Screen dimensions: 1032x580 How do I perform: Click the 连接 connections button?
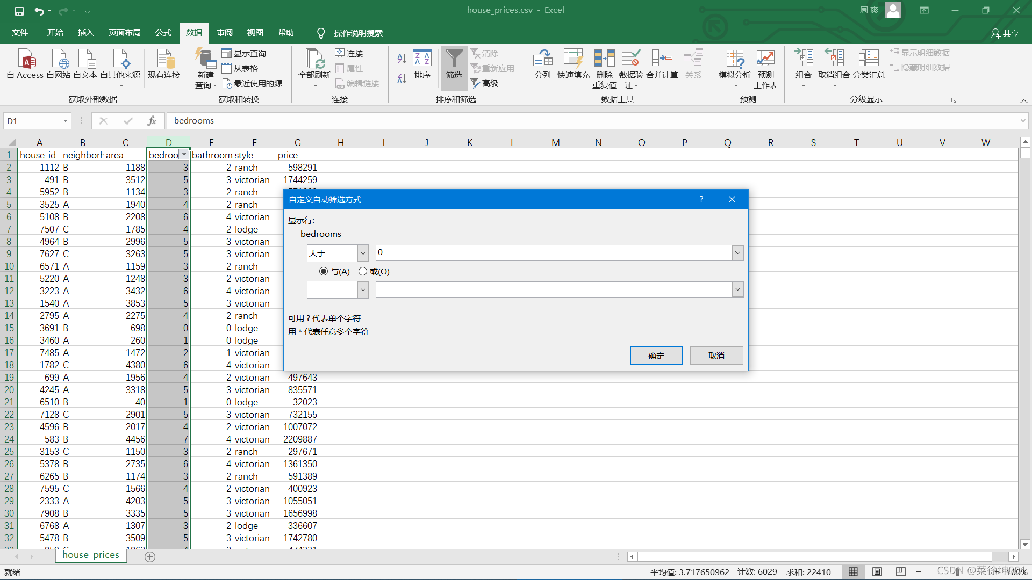pyautogui.click(x=349, y=53)
